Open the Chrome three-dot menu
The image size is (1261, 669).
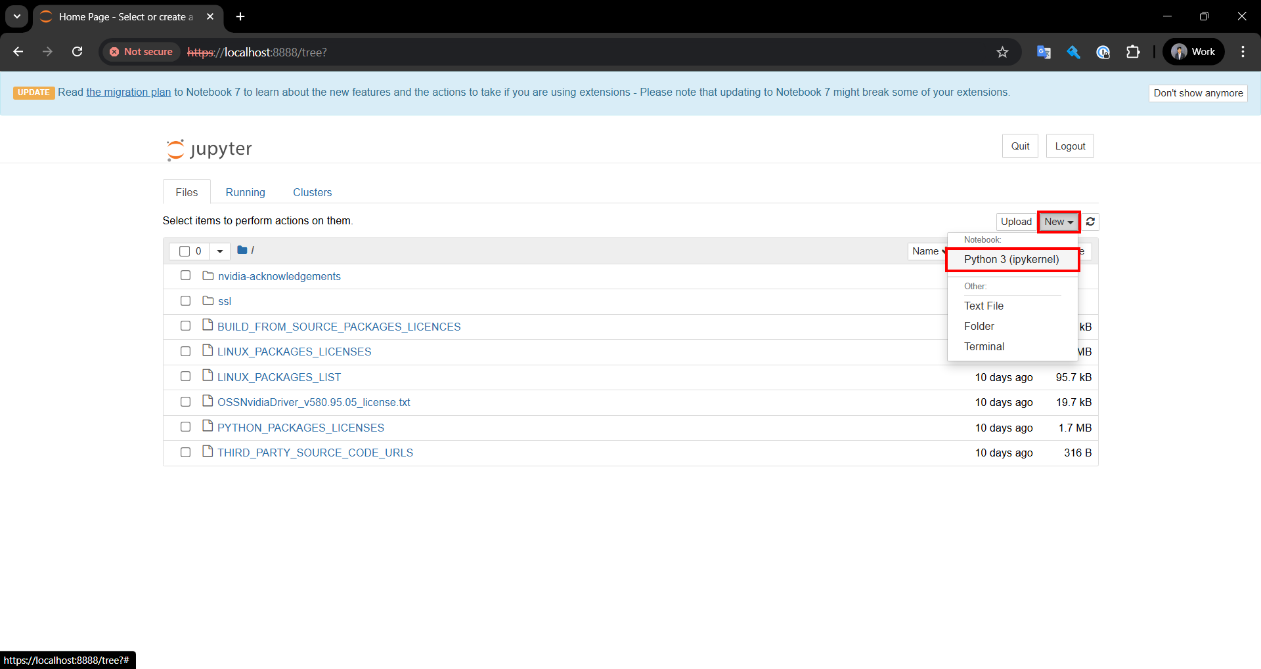pos(1243,52)
